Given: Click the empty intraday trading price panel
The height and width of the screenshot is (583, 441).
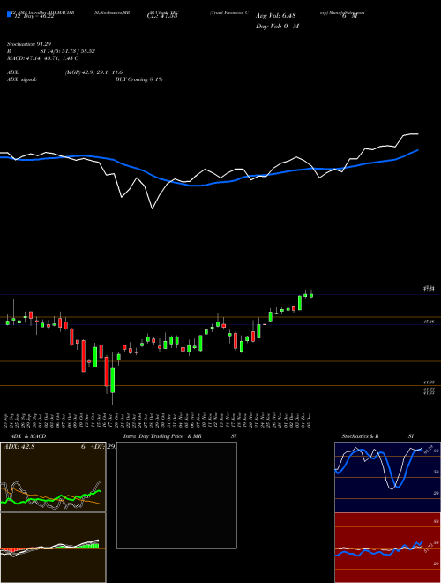Looking at the screenshot, I should (176, 495).
